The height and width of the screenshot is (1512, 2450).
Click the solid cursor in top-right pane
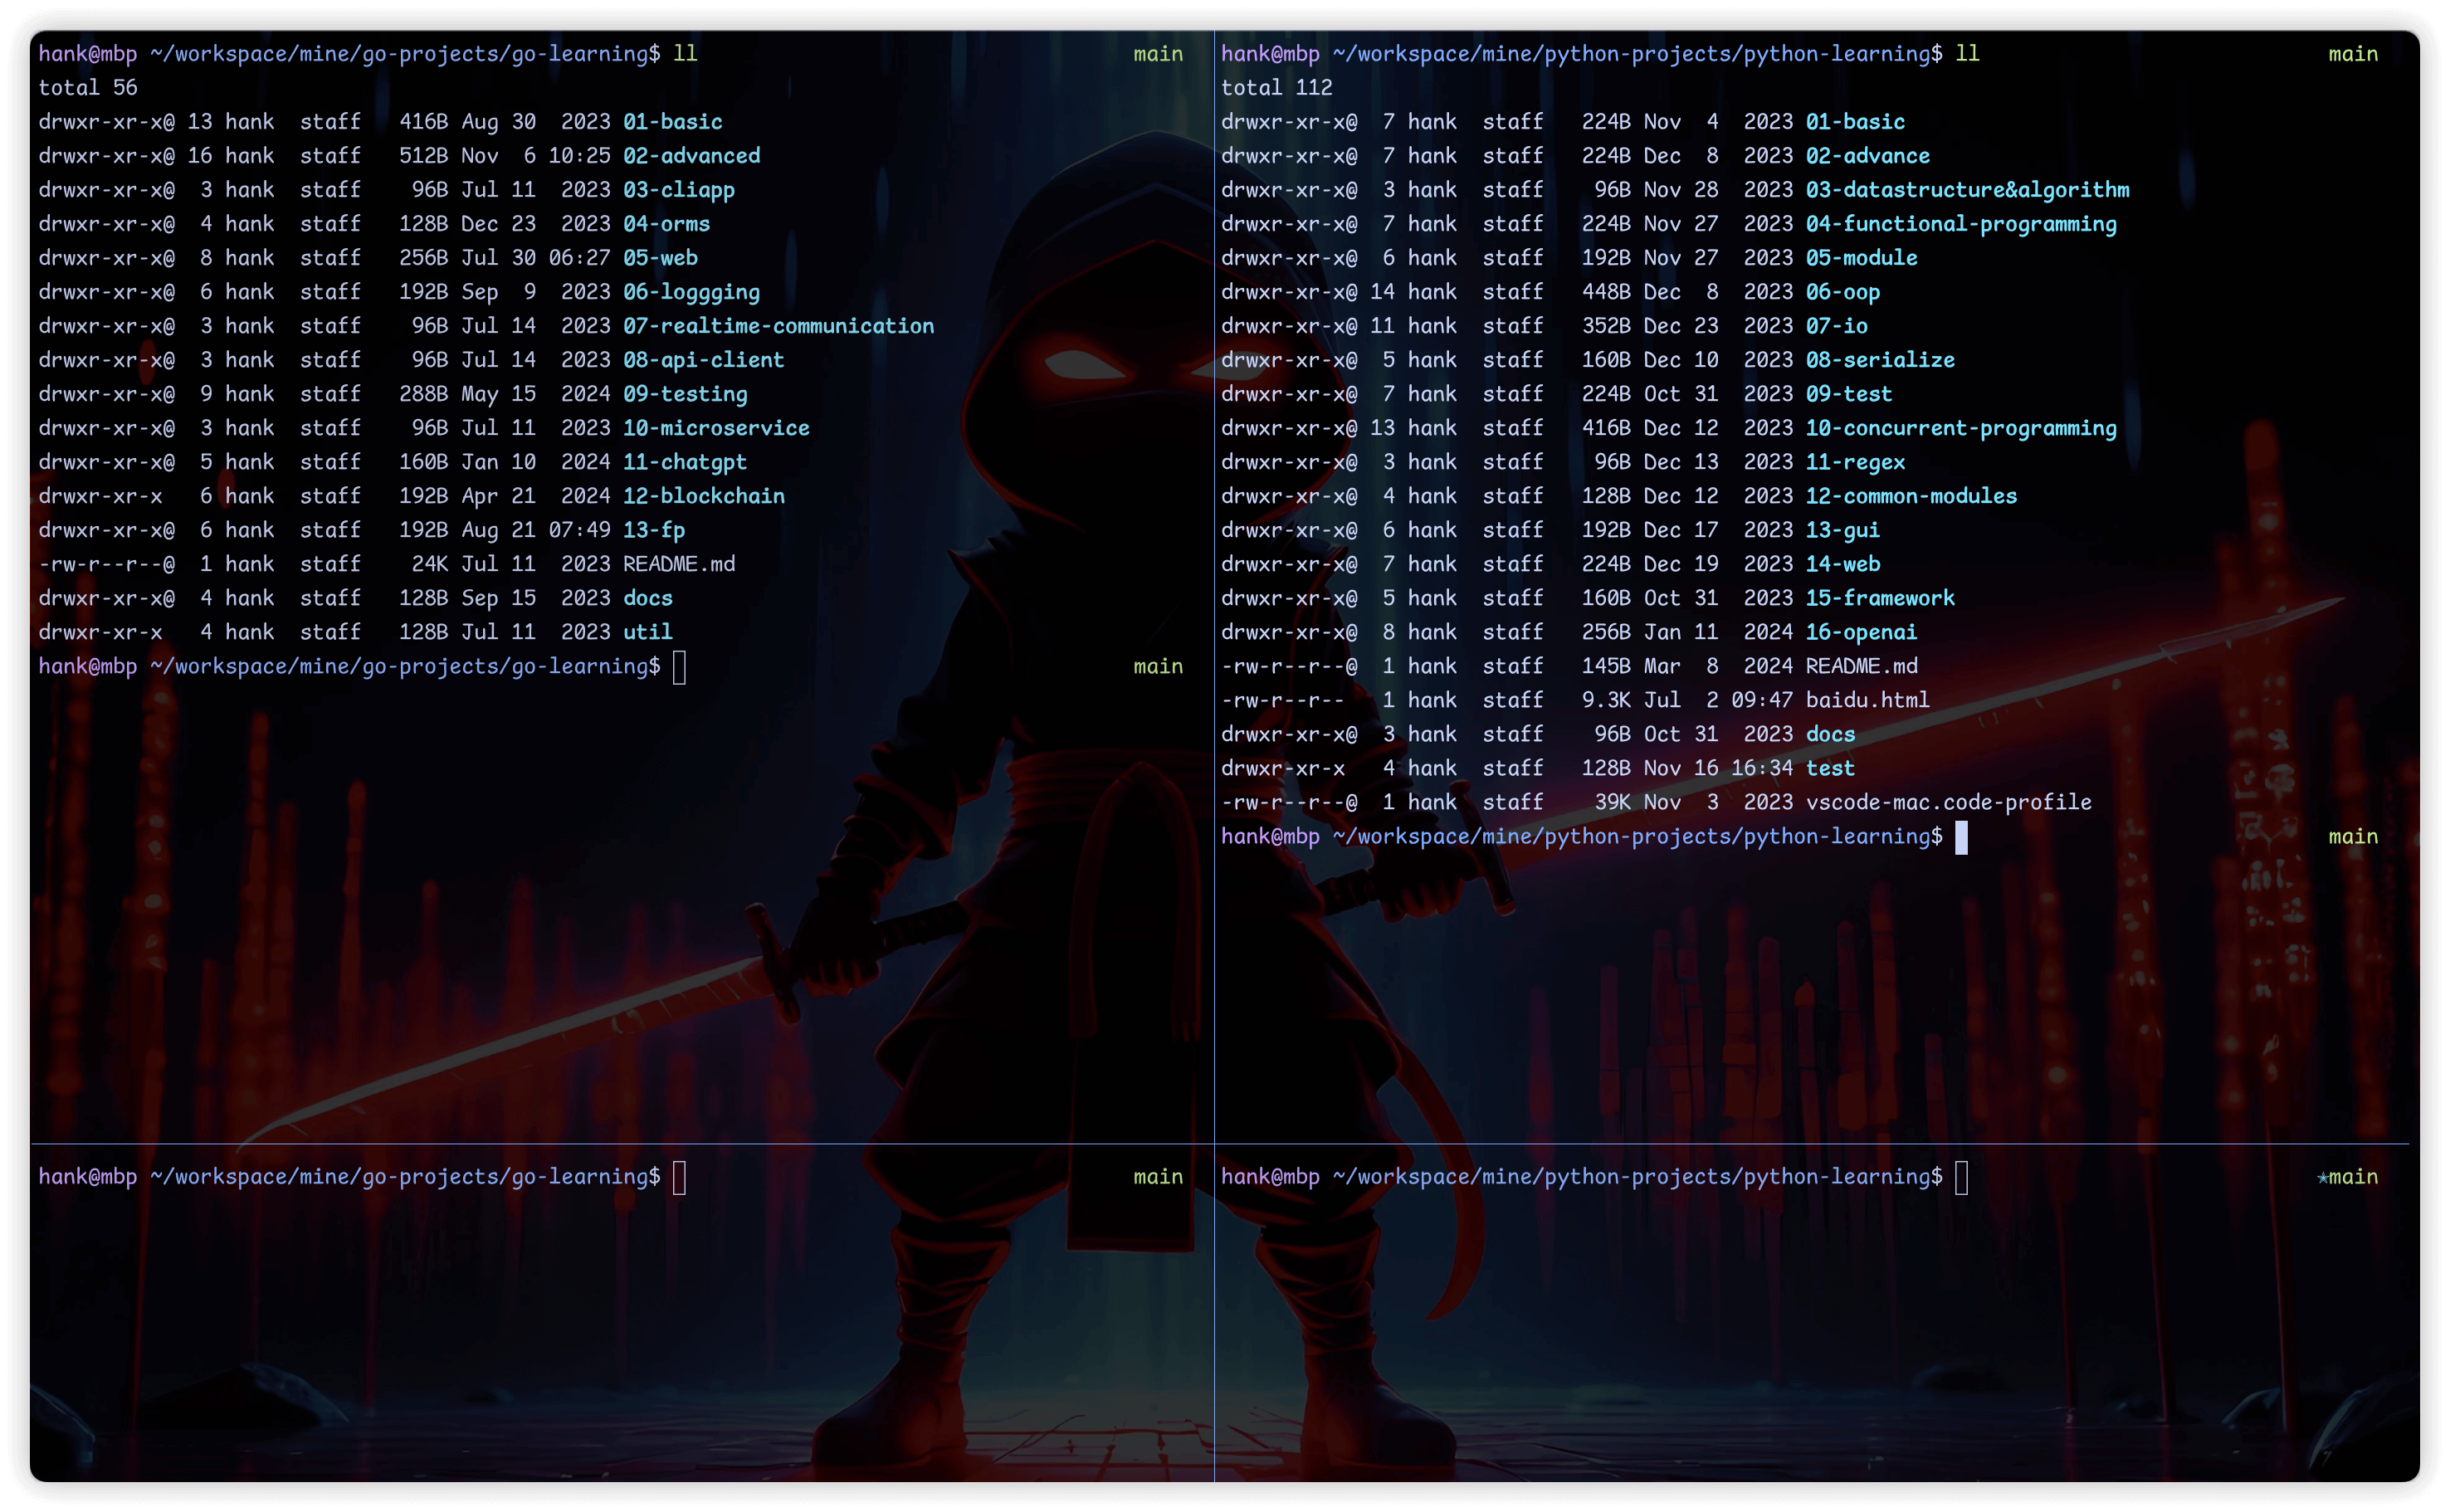click(x=1961, y=837)
